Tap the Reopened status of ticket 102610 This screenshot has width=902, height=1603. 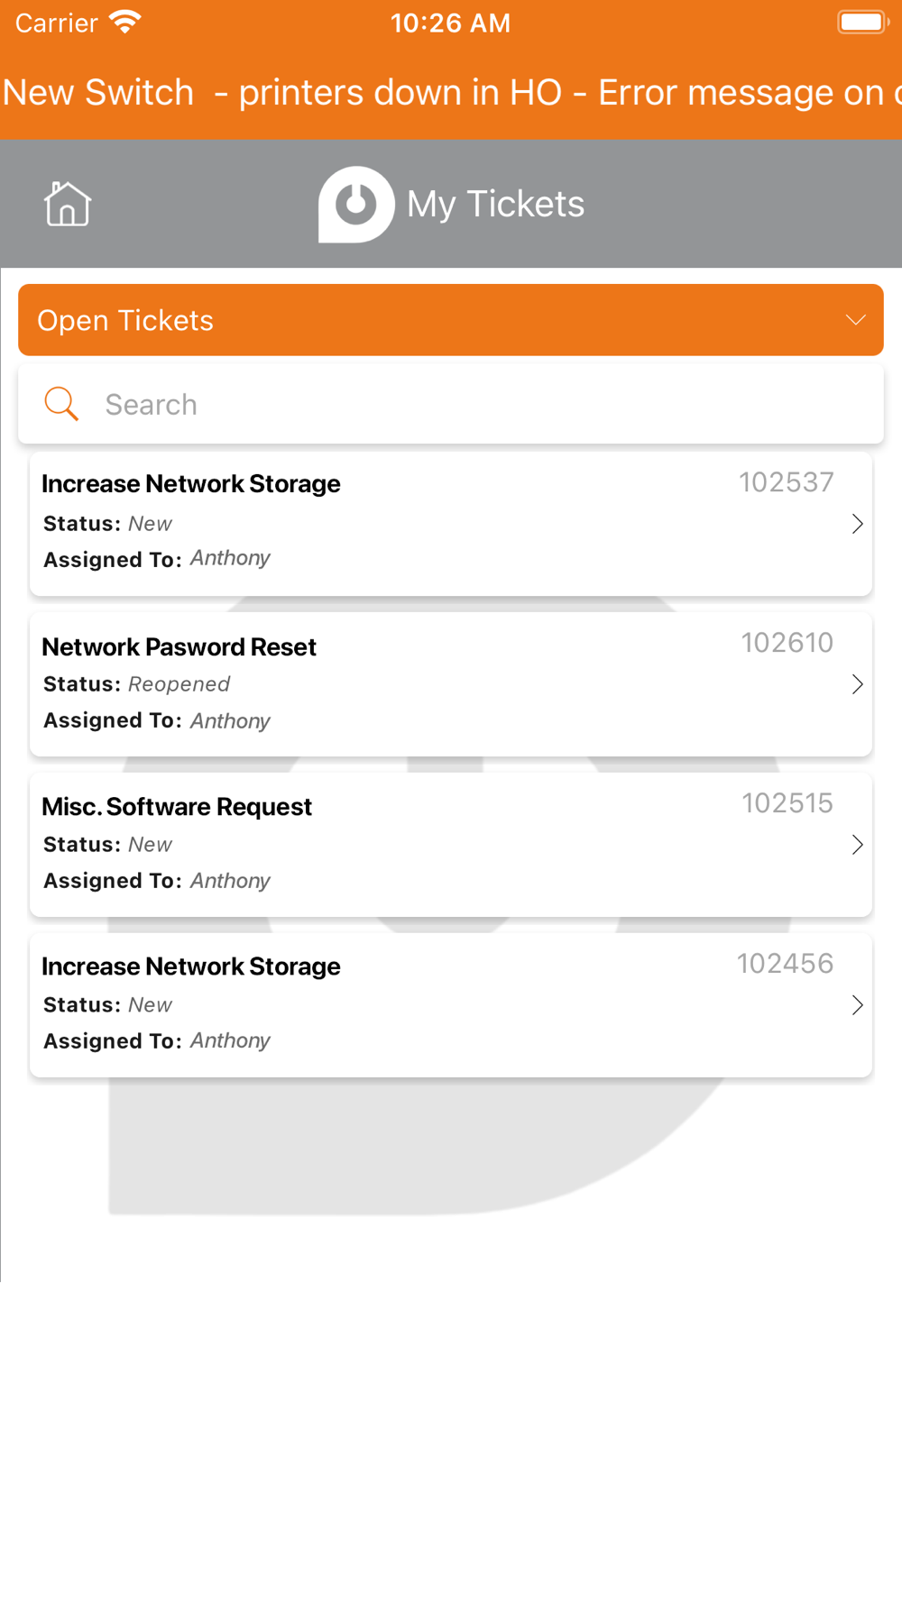(x=179, y=684)
